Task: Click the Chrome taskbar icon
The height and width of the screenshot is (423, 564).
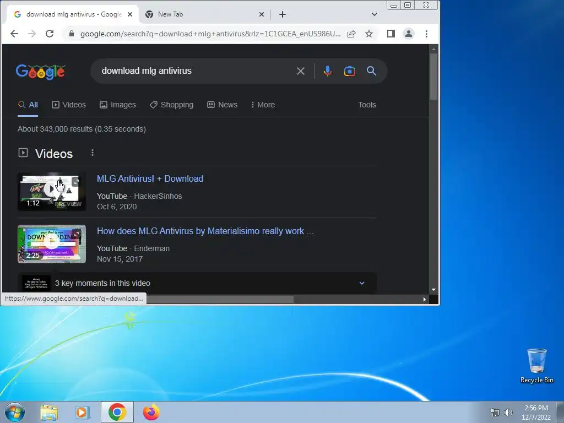Action: (117, 412)
